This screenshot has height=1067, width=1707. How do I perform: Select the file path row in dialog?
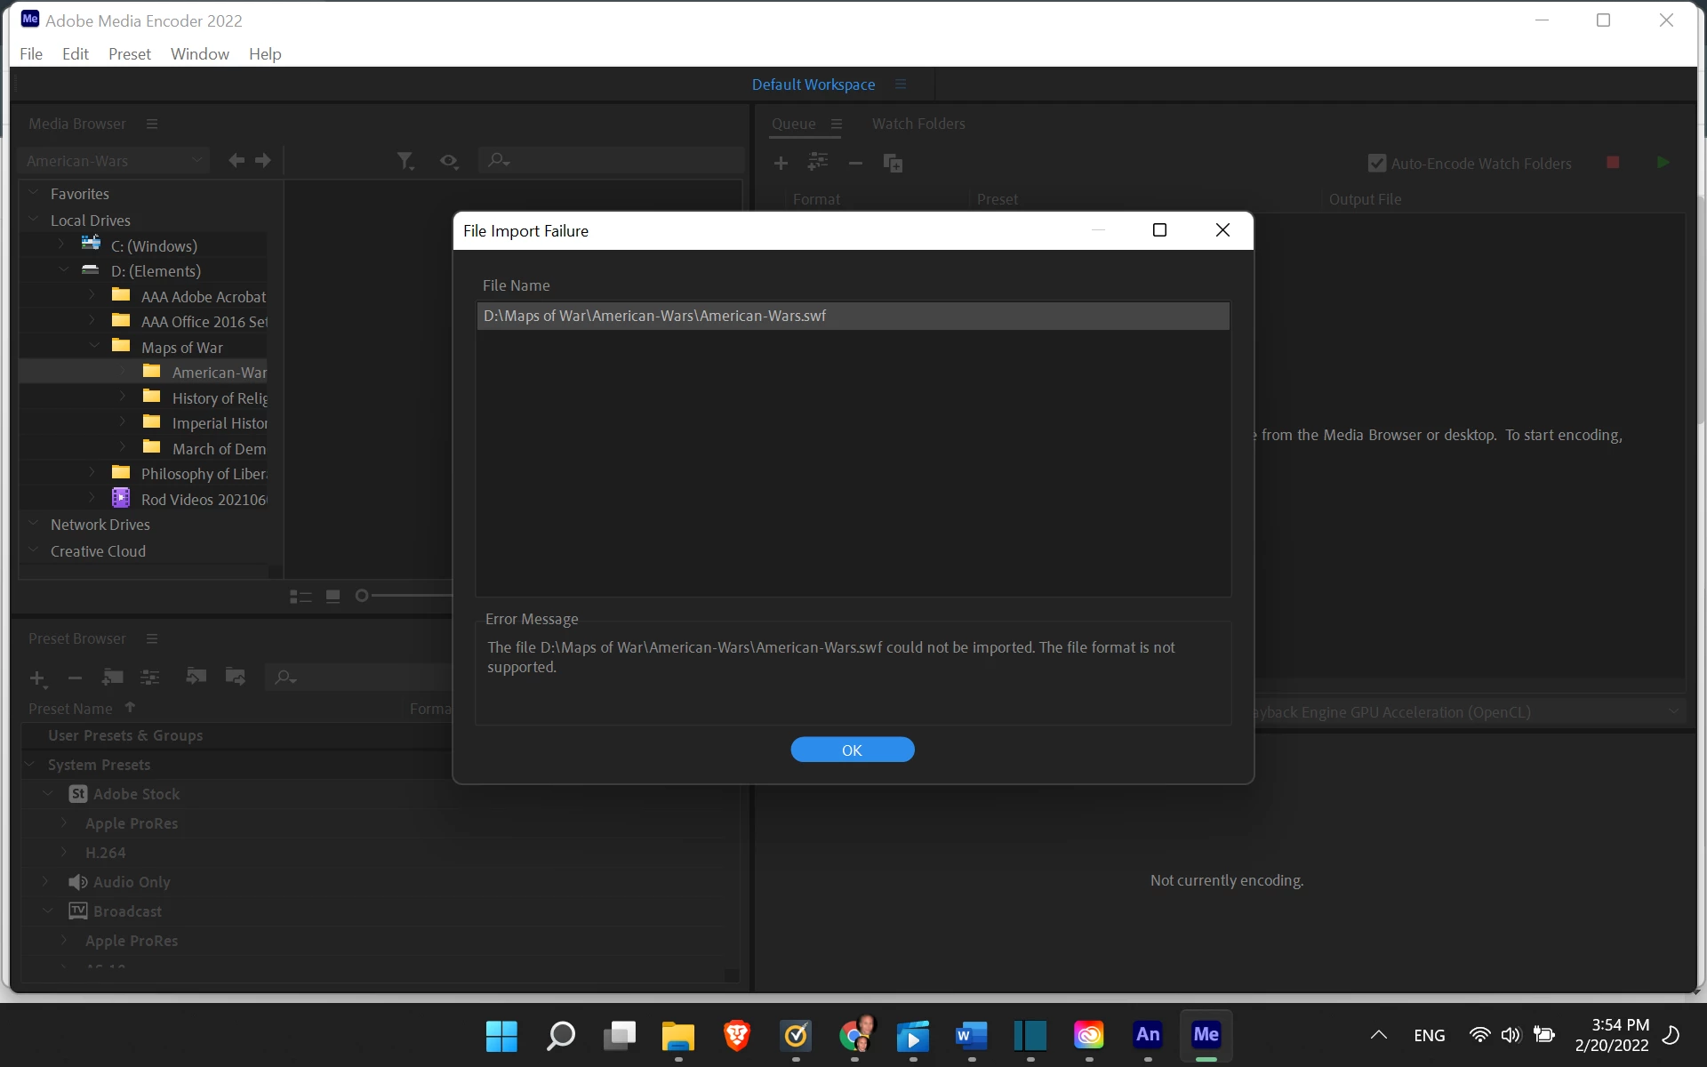tap(852, 316)
